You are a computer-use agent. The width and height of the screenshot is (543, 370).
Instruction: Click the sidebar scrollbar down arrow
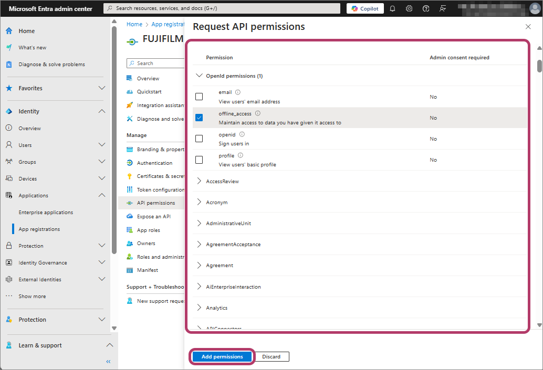[114, 328]
